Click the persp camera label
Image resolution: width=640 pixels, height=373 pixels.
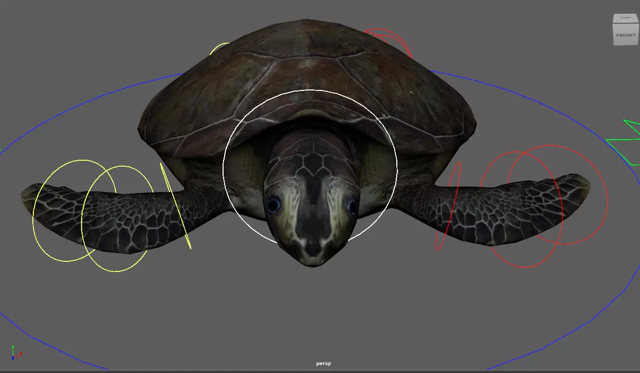(x=324, y=364)
